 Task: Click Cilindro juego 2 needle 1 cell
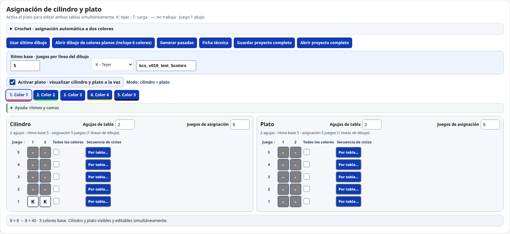(x=33, y=189)
